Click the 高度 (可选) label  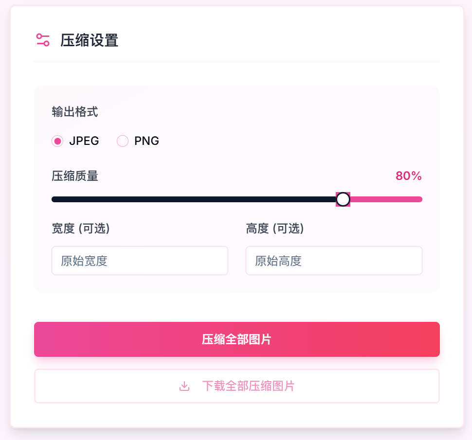point(275,229)
